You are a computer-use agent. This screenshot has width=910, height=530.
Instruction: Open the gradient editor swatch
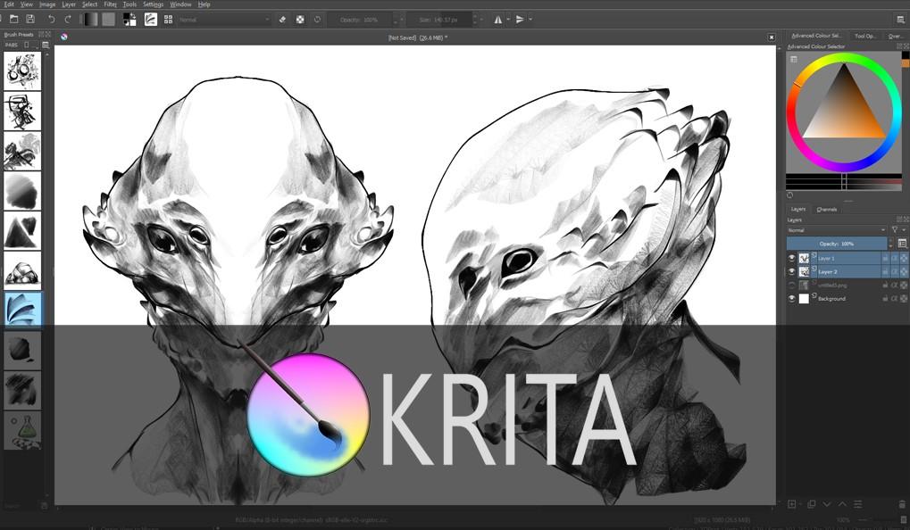(89, 19)
